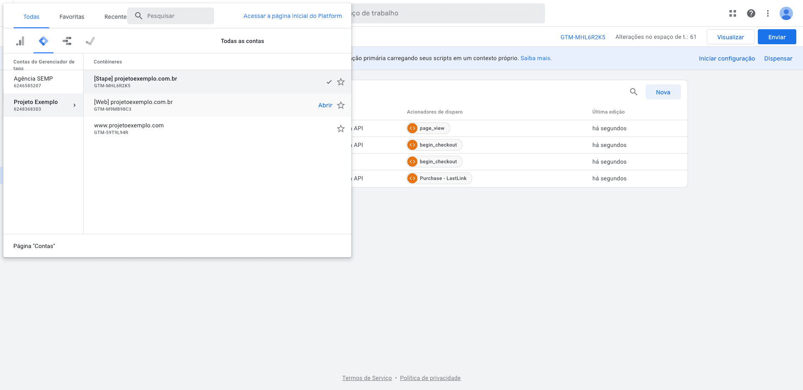This screenshot has height=390, width=803.
Task: Click the Visualizar preview button
Action: coord(731,37)
